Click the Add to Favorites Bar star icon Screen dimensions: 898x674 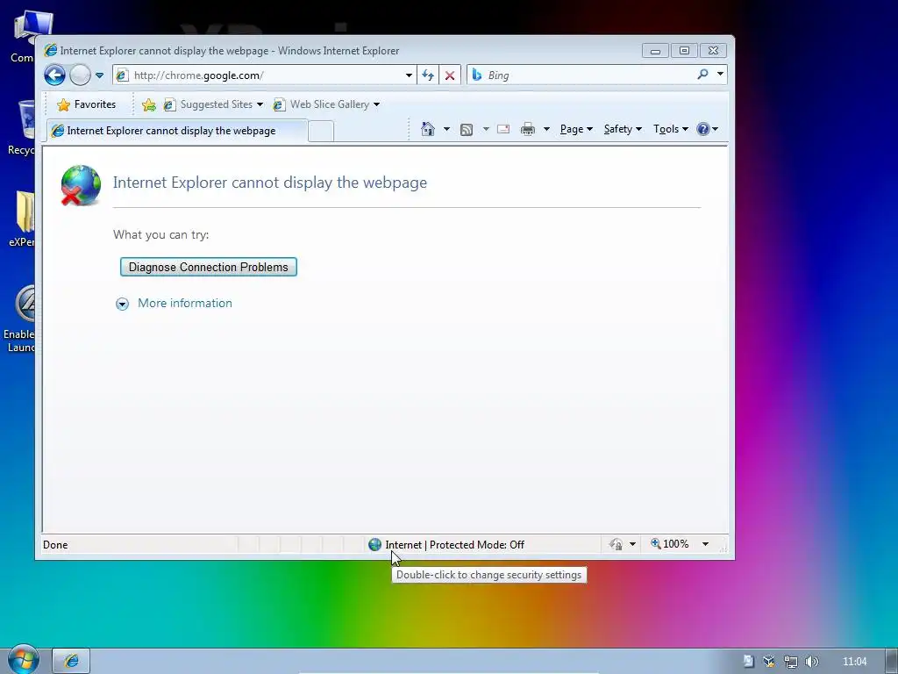point(148,104)
